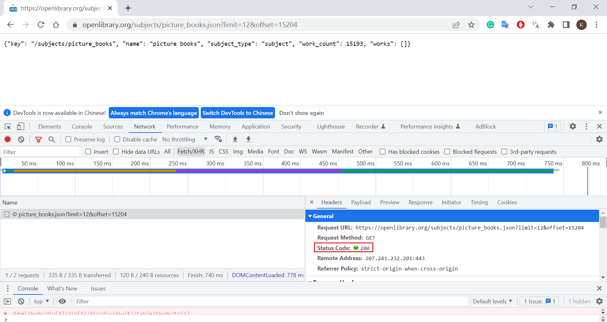The image size is (607, 322).
Task: Click the import HAR file upload arrow
Action: coord(235,139)
